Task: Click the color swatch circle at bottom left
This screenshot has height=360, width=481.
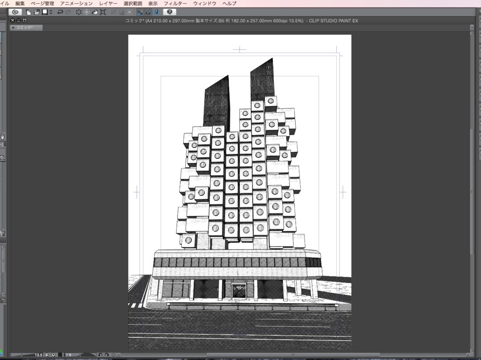Action: 2,352
